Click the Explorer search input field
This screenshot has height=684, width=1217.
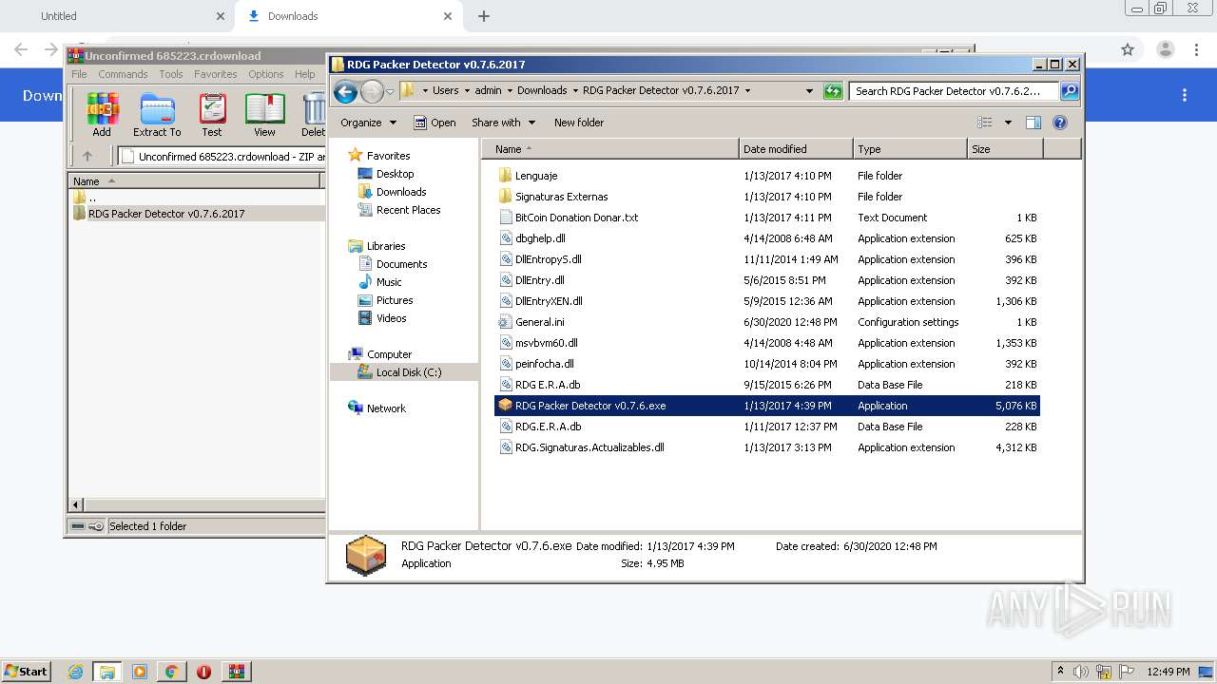click(954, 91)
